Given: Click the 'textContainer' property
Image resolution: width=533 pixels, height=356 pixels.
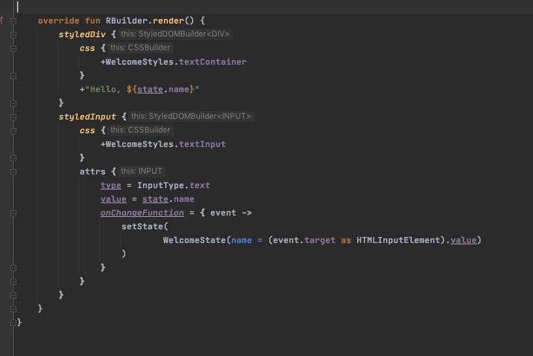Looking at the screenshot, I should pyautogui.click(x=213, y=62).
